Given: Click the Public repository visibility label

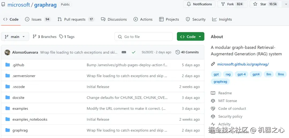Looking at the screenshot, I should (65, 5).
